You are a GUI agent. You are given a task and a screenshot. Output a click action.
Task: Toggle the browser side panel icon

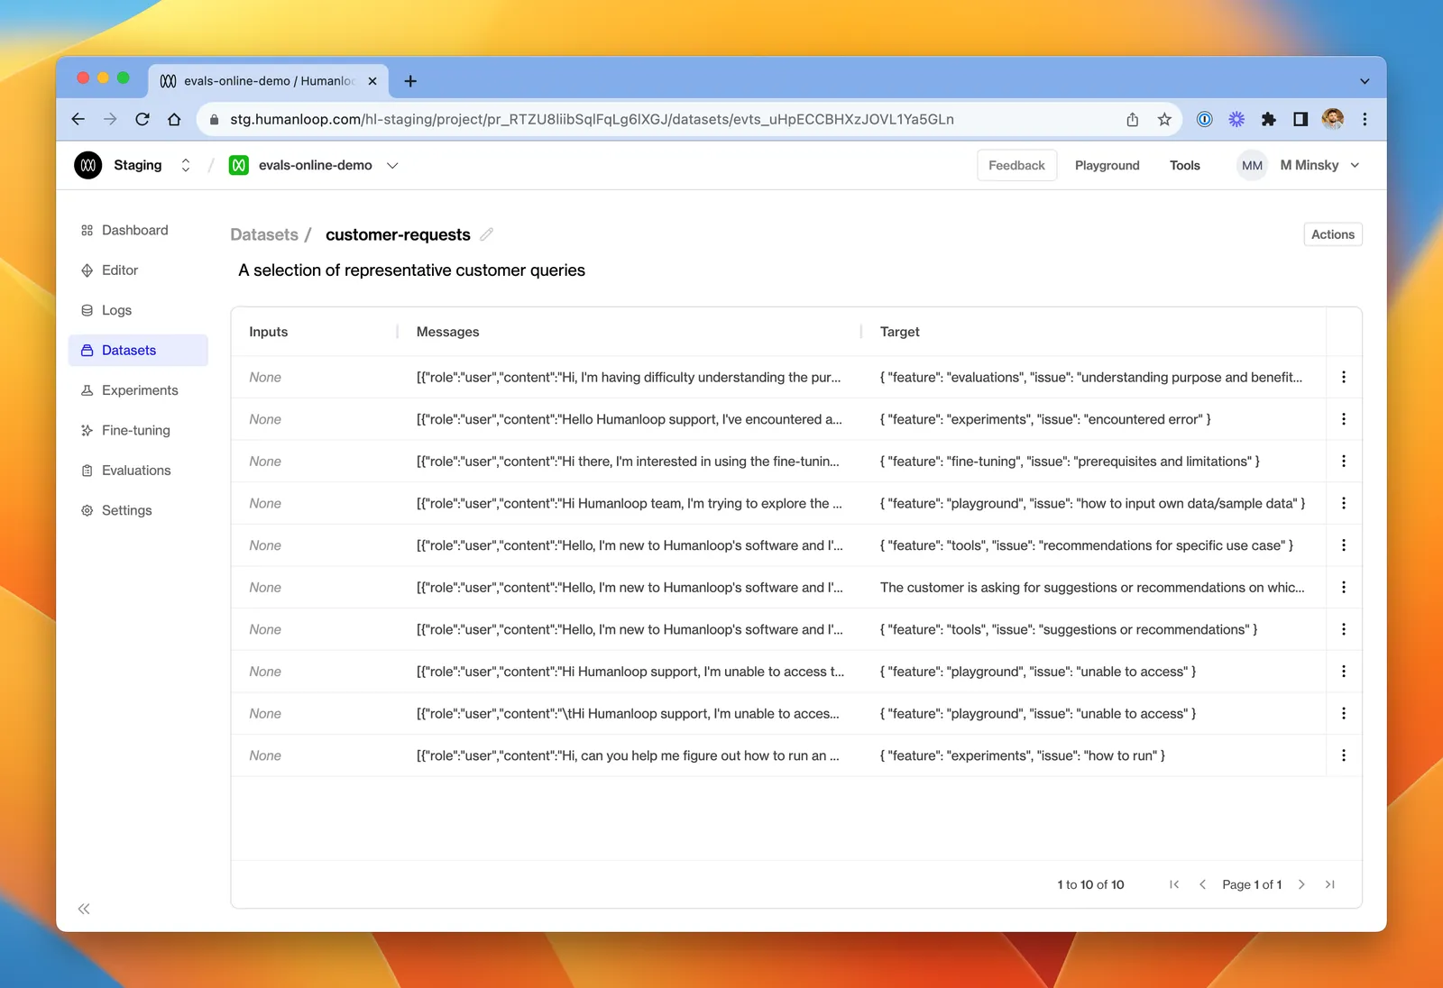[1301, 119]
